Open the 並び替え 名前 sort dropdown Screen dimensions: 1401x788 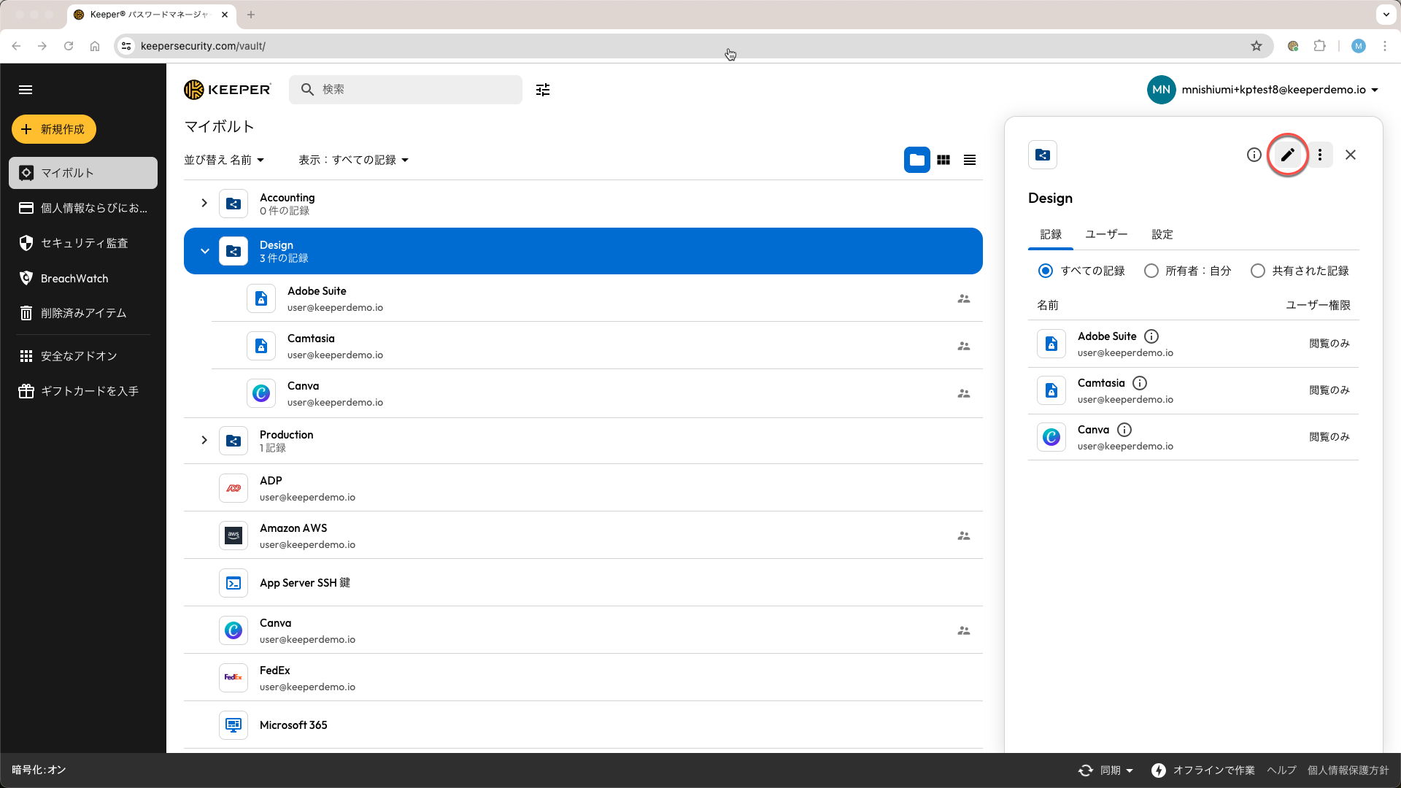tap(224, 160)
